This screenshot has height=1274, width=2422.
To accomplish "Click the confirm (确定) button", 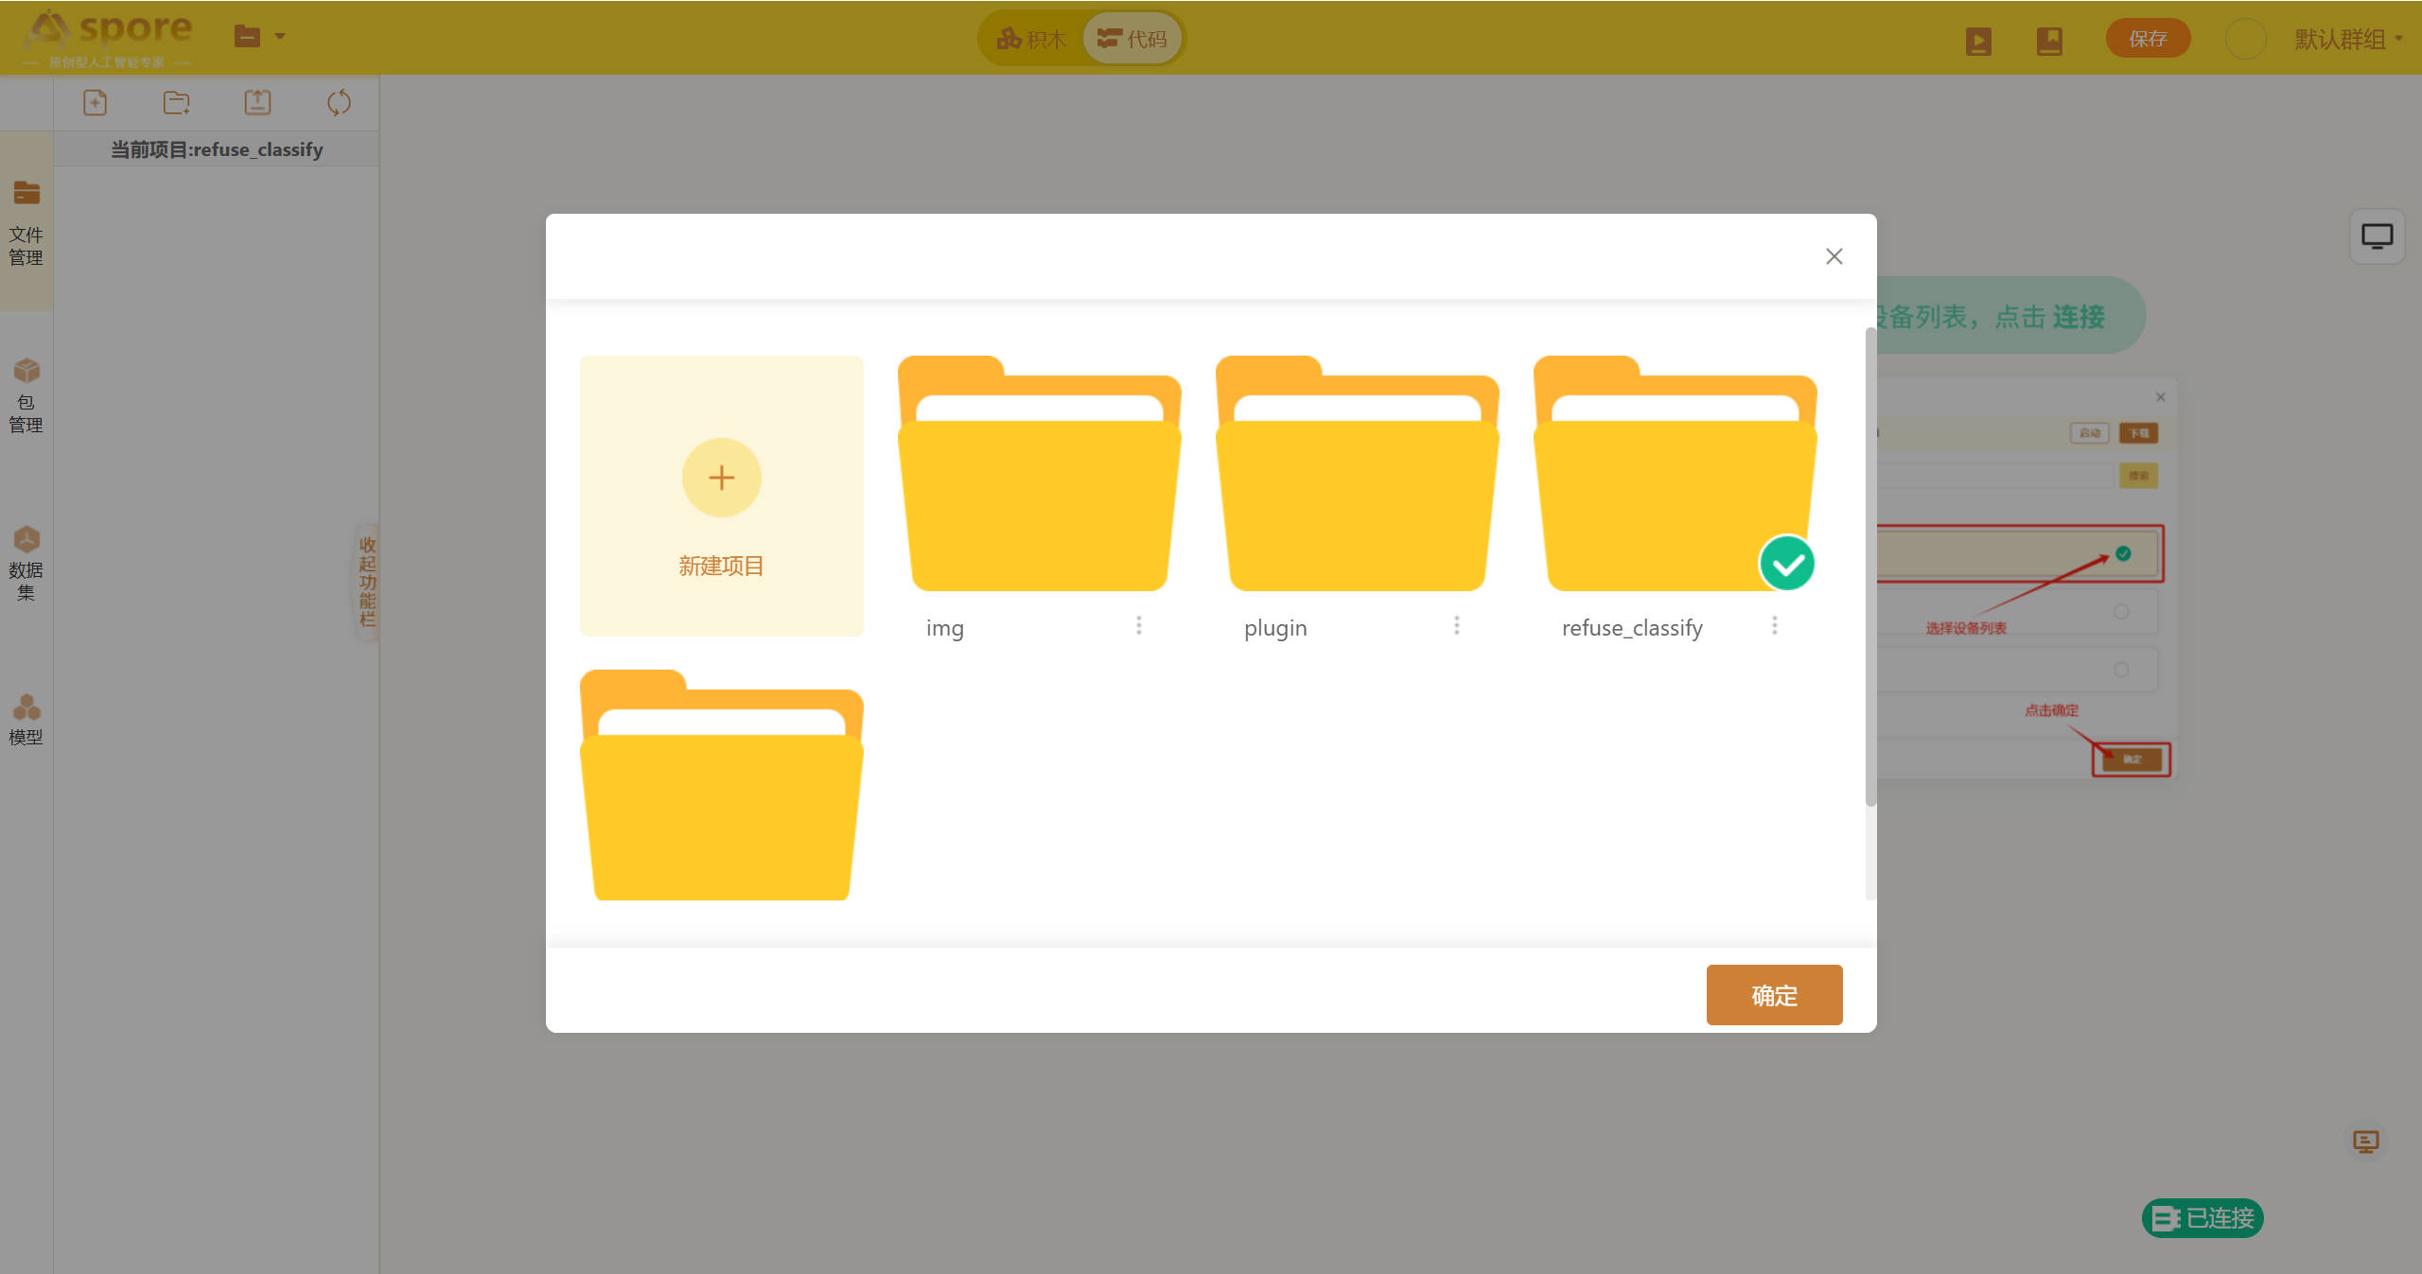I will (x=1774, y=995).
